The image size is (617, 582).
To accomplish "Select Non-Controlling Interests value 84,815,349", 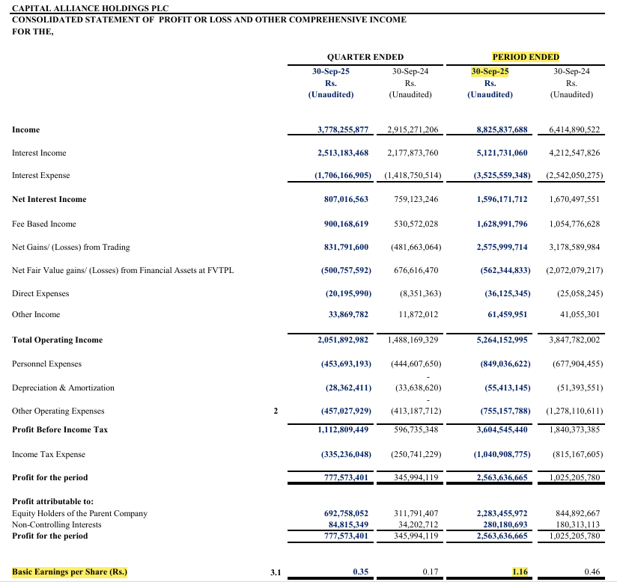I will tap(348, 525).
